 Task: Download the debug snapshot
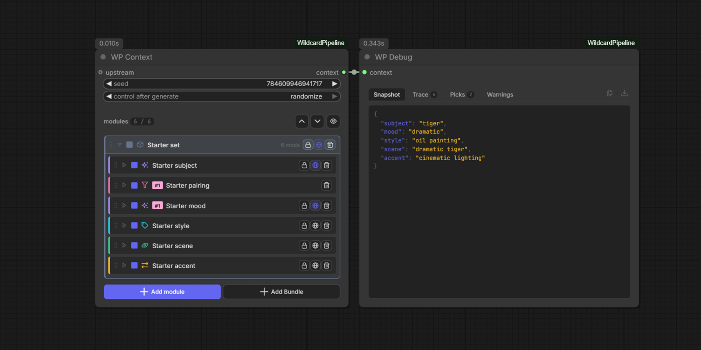[x=624, y=93]
